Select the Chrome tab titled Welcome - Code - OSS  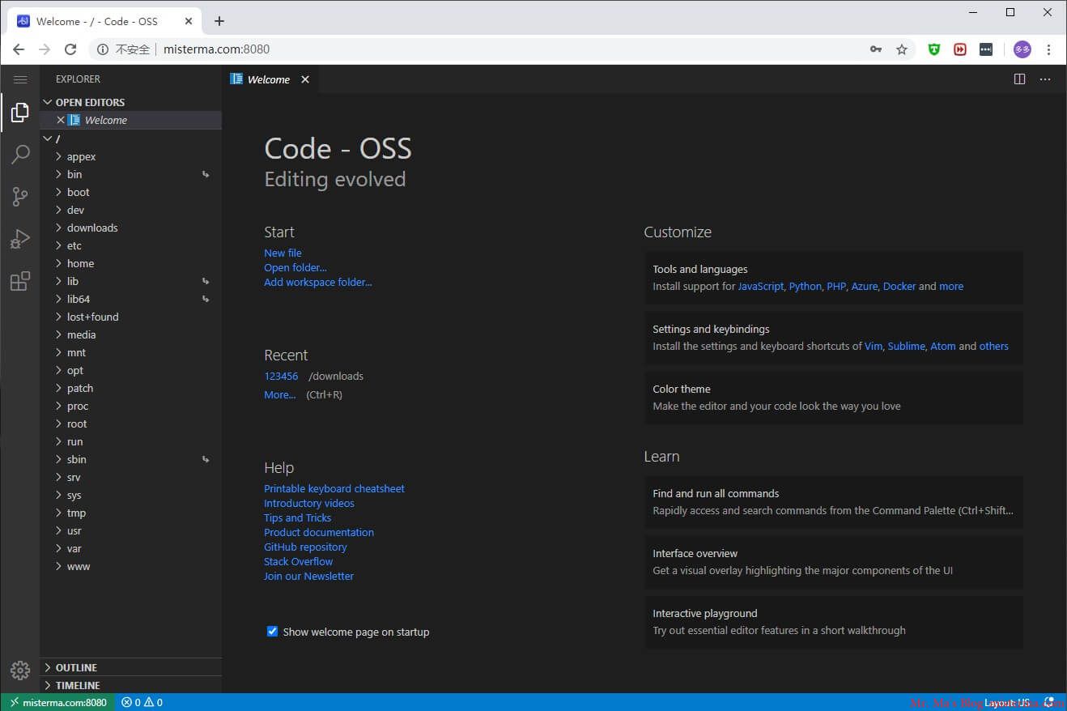coord(105,21)
